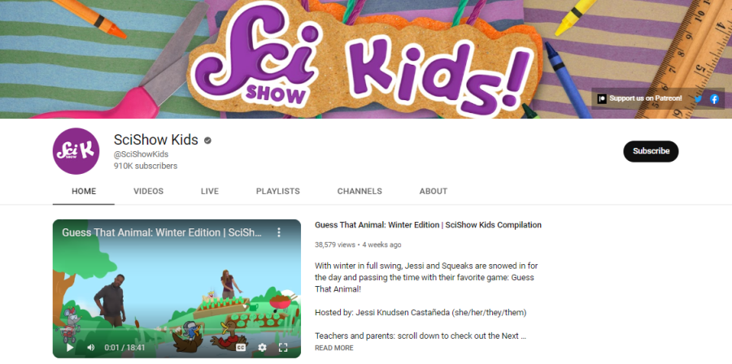Open the video's three-dot more menu
Image resolution: width=732 pixels, height=364 pixels.
pyautogui.click(x=279, y=232)
